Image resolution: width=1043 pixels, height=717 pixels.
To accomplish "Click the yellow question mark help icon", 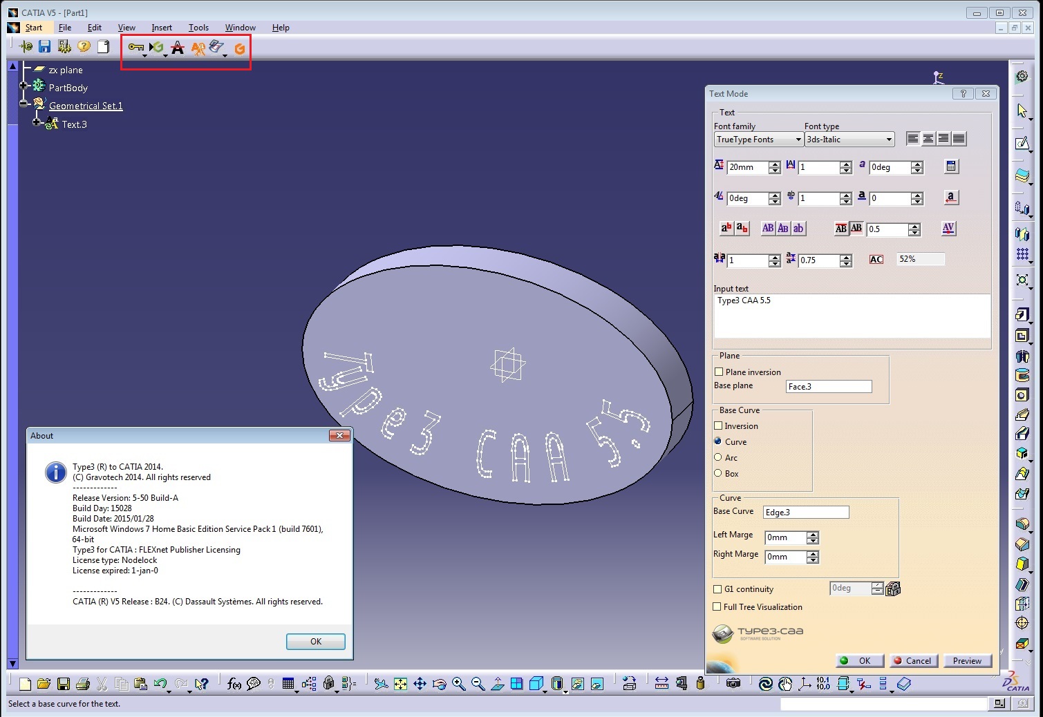I will (x=84, y=46).
